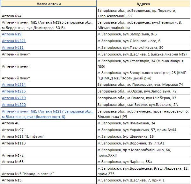
Task: Open the Аптека №9 hyperlink
Action: coord(11,34)
